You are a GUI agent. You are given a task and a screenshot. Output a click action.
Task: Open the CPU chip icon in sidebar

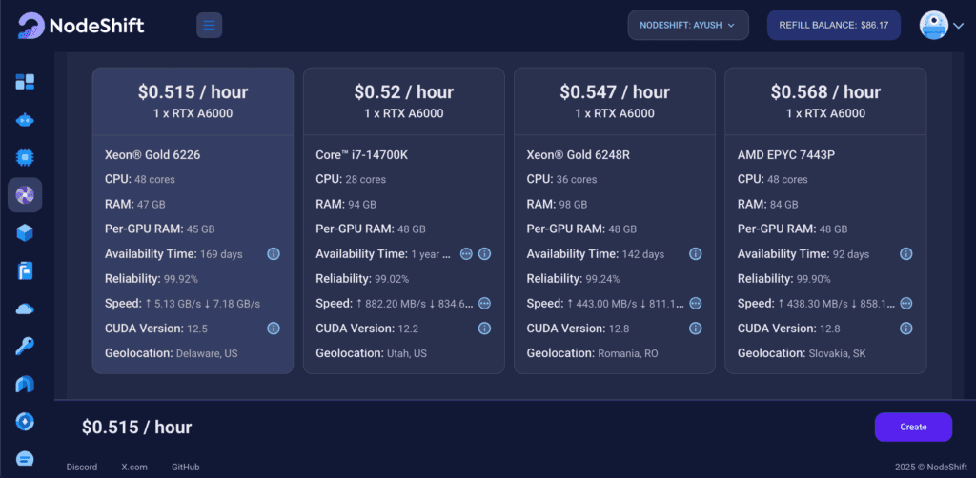(x=25, y=157)
